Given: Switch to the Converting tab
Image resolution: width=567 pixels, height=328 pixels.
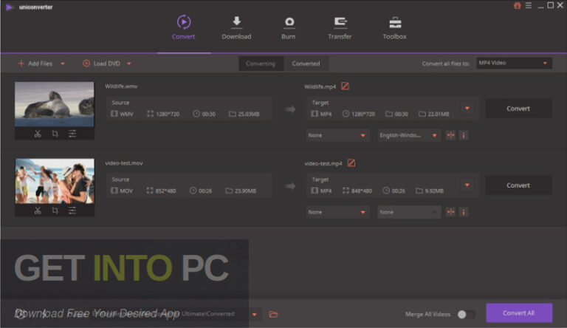Looking at the screenshot, I should point(261,64).
